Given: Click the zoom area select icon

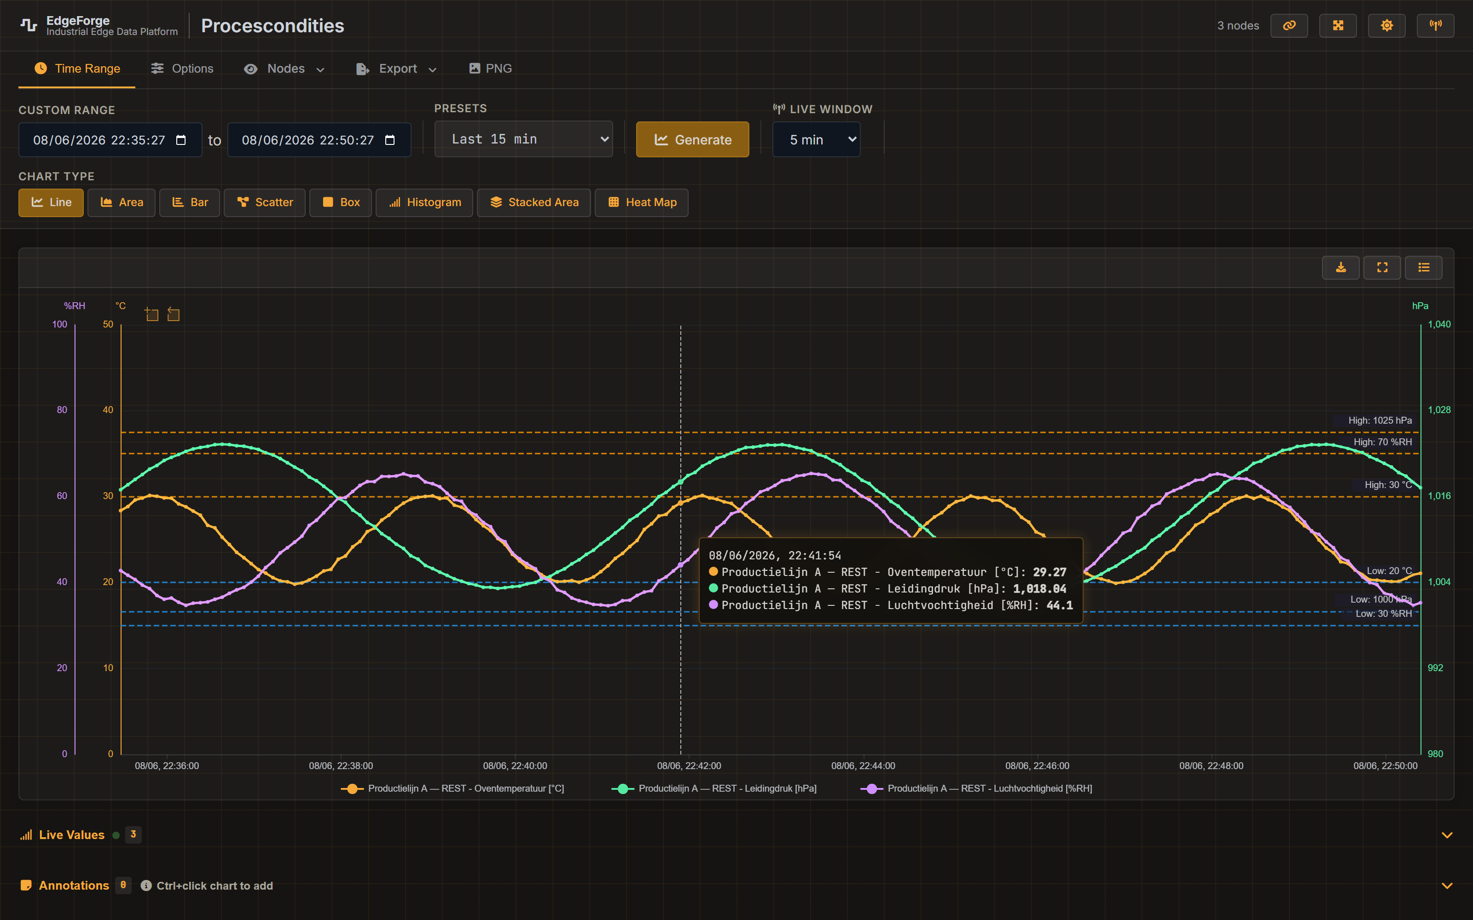Looking at the screenshot, I should (151, 314).
